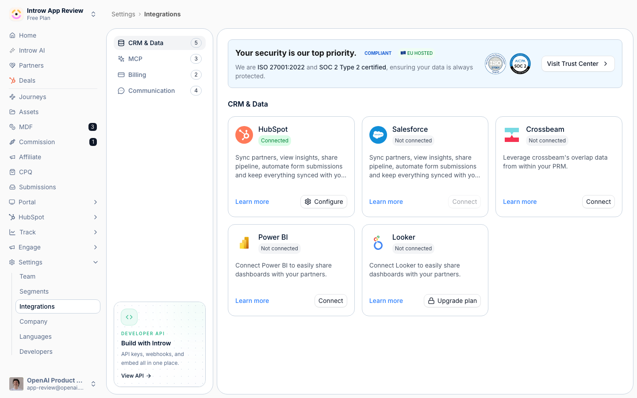
Task: Open the Segments settings page
Action: [58, 291]
